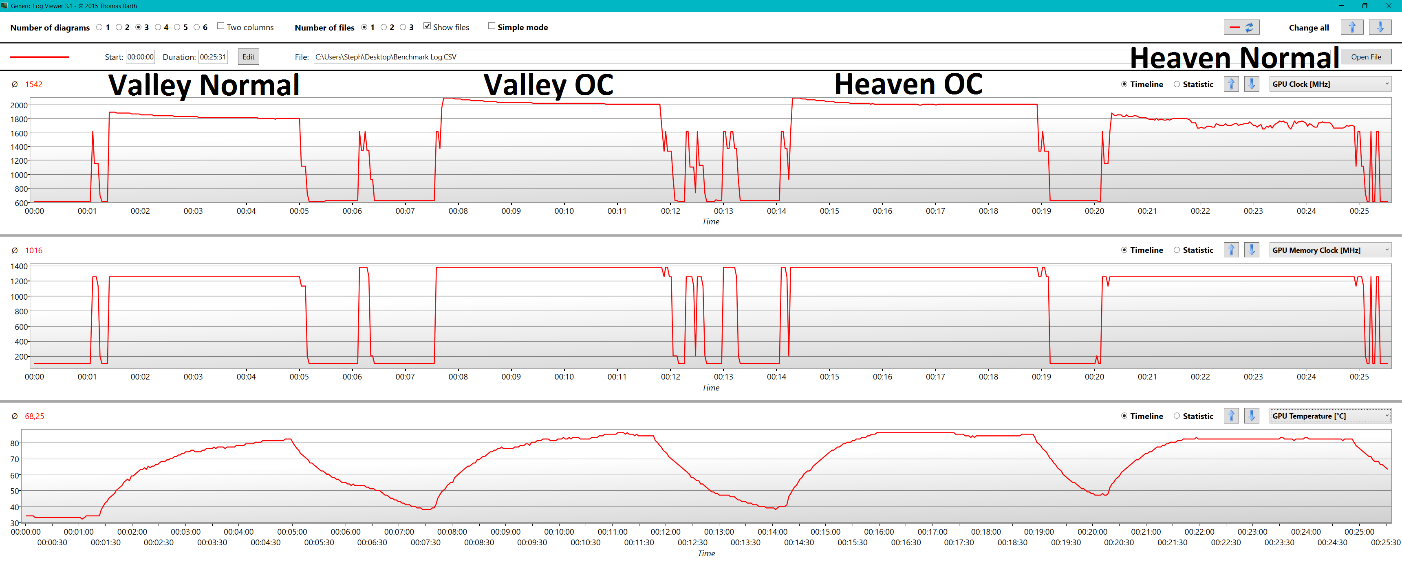Click the GPU Clock average value 1542
The width and height of the screenshot is (1402, 566).
click(34, 84)
